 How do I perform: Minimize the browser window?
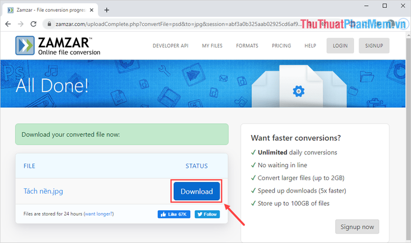(x=366, y=6)
